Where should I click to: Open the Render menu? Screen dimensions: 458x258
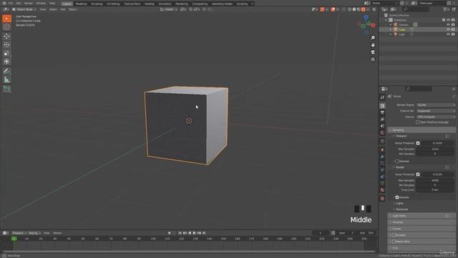point(29,3)
